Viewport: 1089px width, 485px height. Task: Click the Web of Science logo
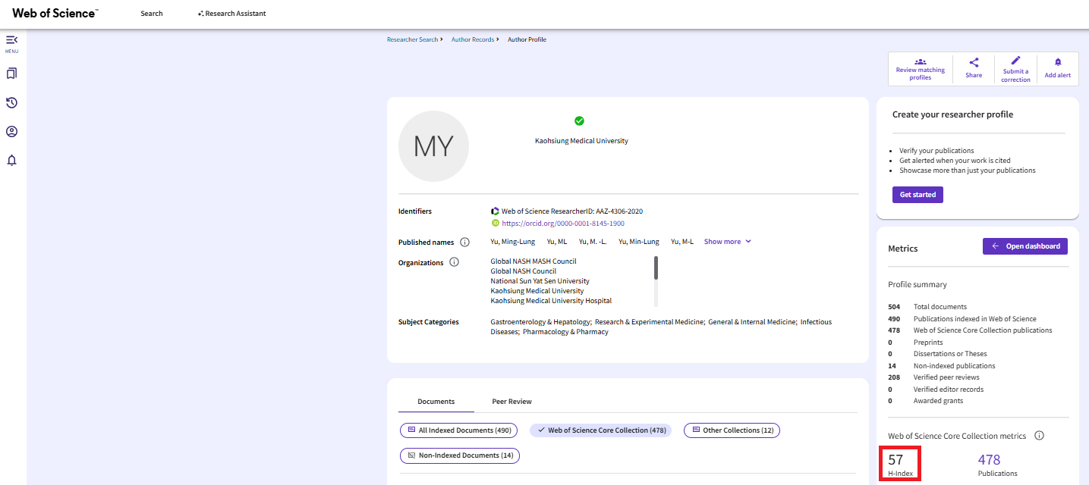[55, 13]
